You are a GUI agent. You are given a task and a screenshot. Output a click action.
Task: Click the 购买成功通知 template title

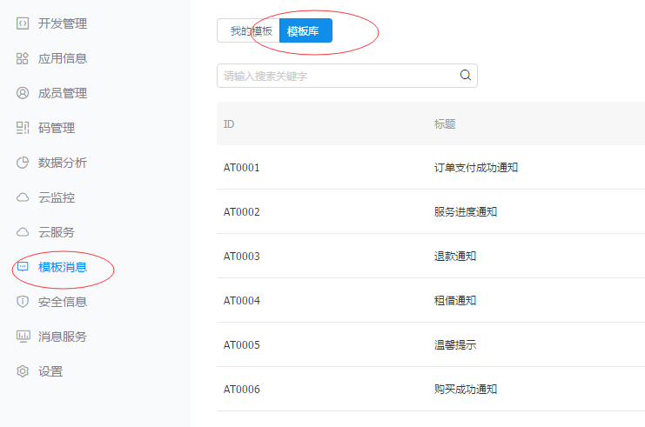[x=465, y=389]
